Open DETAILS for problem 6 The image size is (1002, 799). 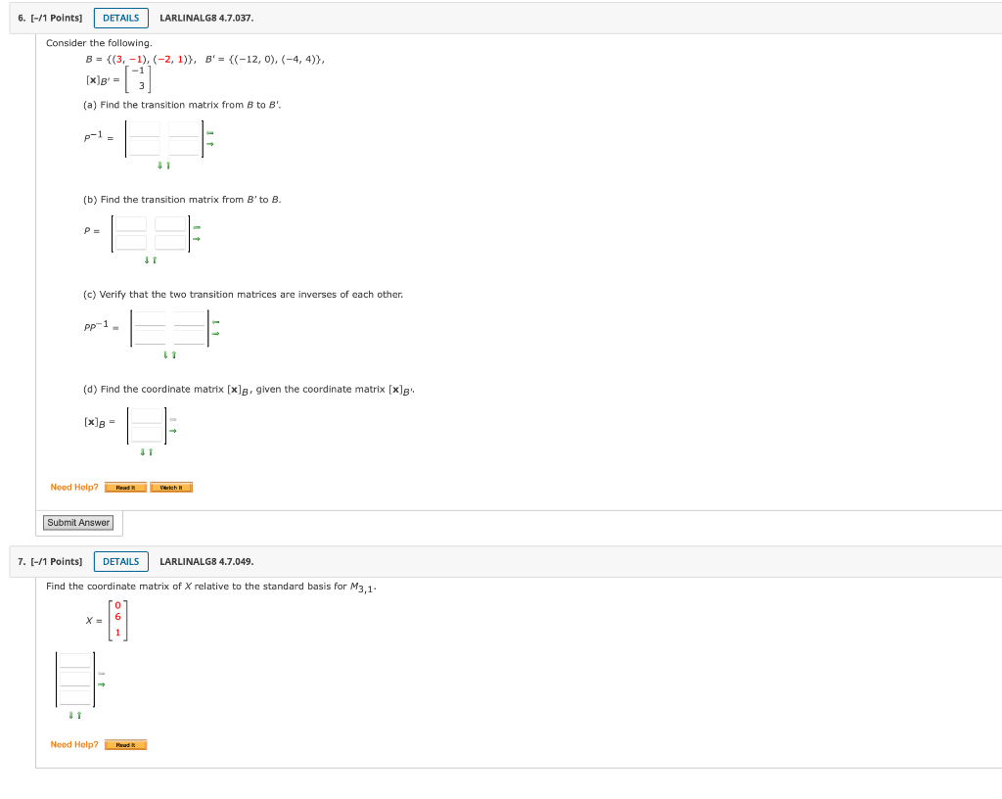120,17
